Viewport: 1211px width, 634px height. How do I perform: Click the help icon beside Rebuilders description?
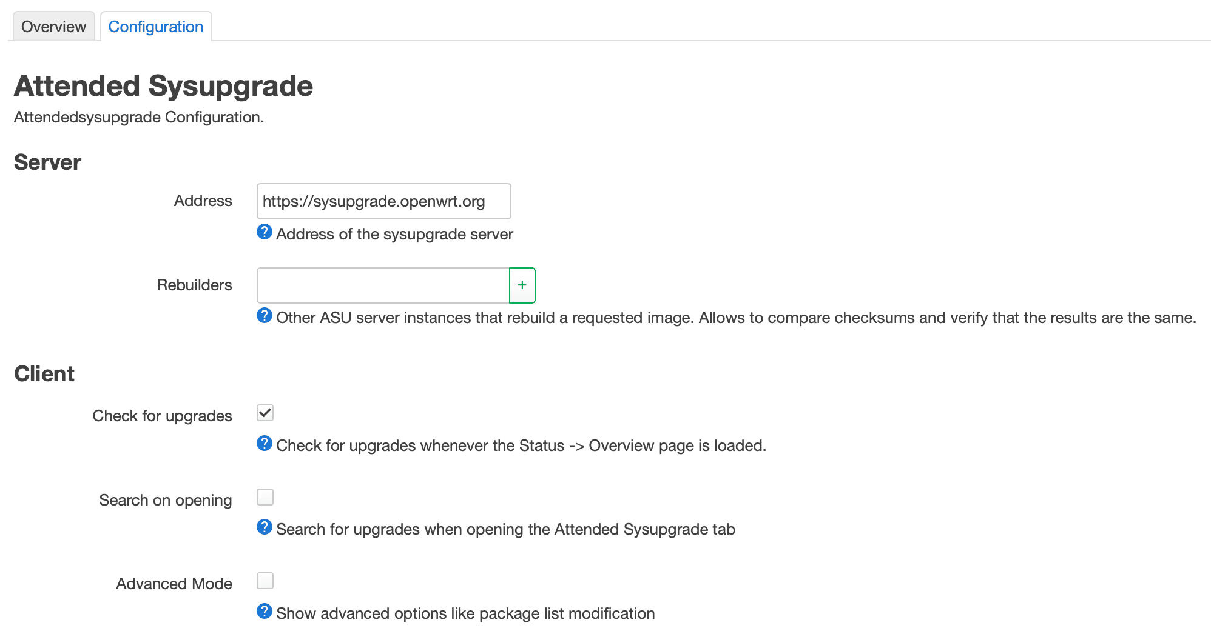[265, 315]
